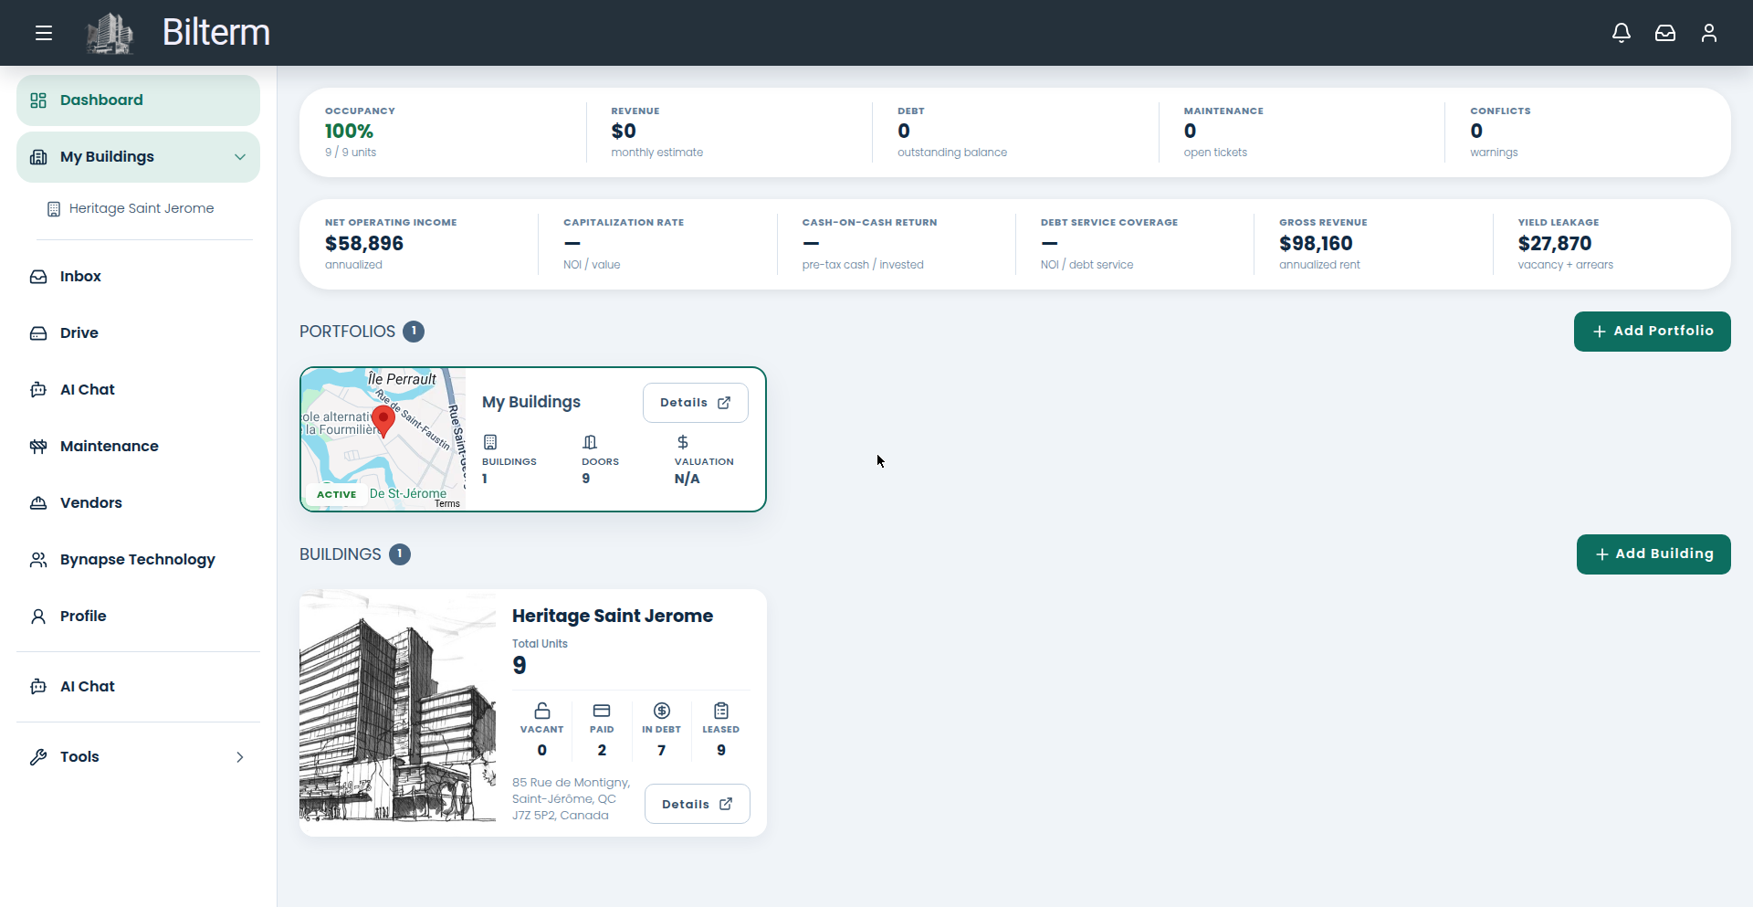Open Vendors section
The image size is (1753, 907).
pos(138,503)
